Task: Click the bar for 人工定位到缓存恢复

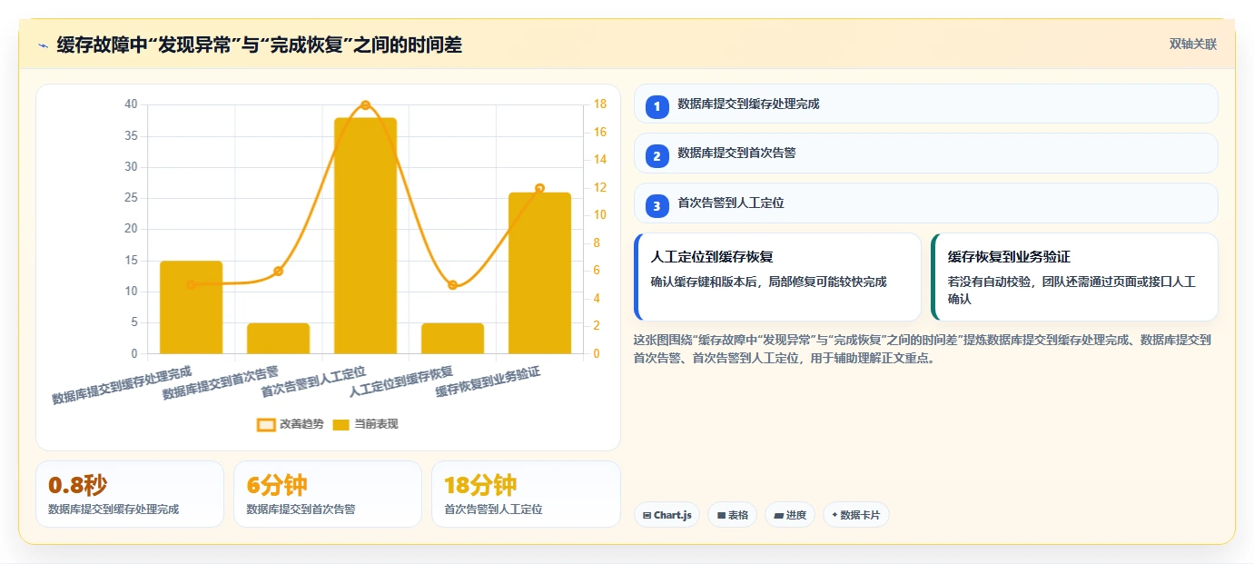Action: (452, 338)
